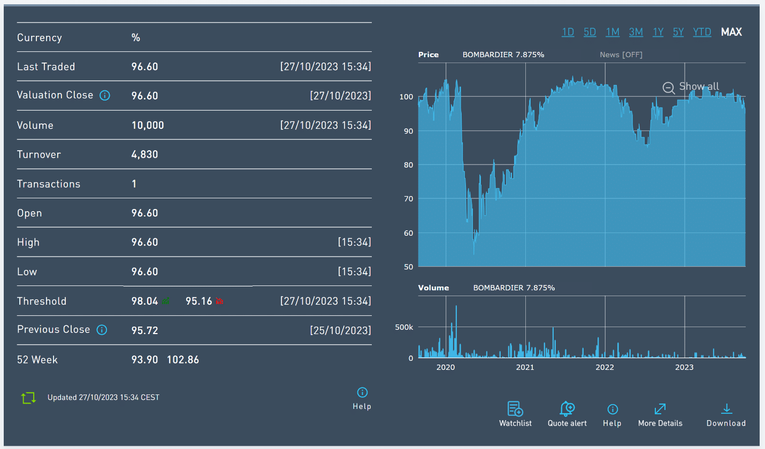The height and width of the screenshot is (449, 765).
Task: Open chart Help info icon
Action: pos(612,409)
